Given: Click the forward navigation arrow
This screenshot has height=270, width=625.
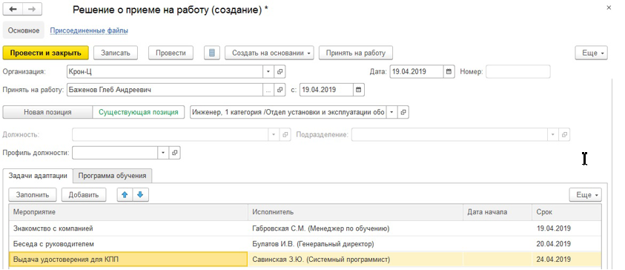Looking at the screenshot, I should point(32,9).
